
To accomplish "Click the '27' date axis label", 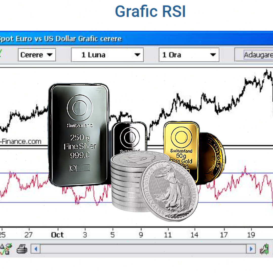I will [28, 235].
